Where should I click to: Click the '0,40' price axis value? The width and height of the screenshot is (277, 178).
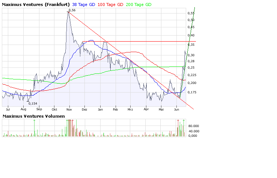(191, 36)
